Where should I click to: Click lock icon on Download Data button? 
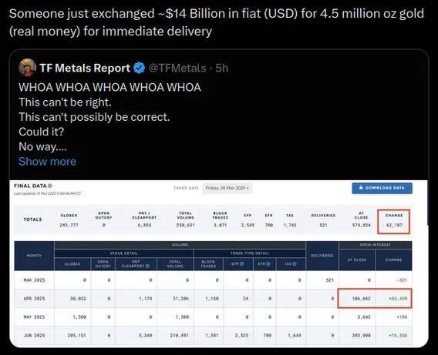361,188
